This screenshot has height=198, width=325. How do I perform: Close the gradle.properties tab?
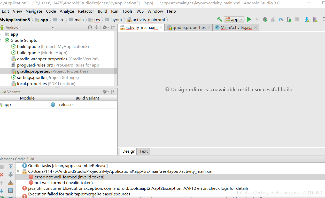point(209,28)
